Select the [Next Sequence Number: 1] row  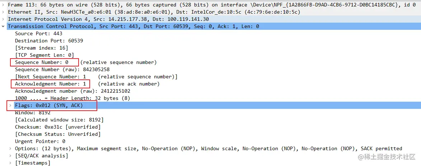(x=96, y=77)
